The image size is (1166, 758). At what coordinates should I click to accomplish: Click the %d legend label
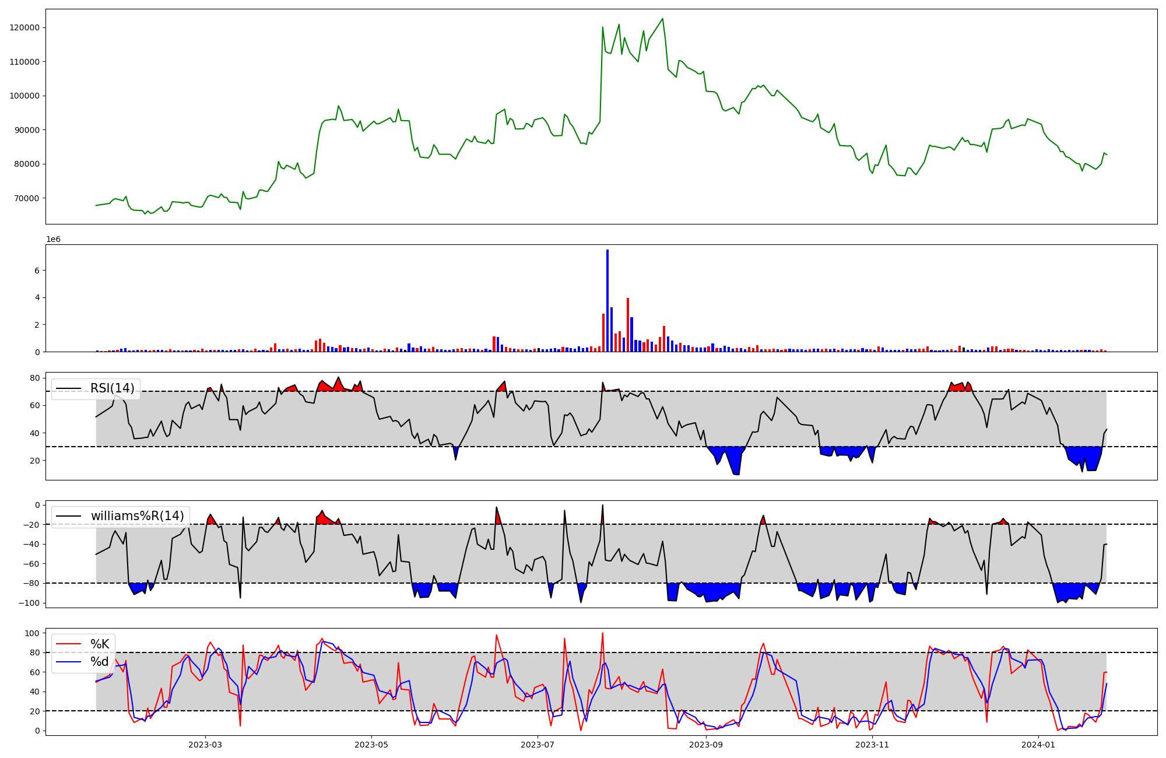pyautogui.click(x=100, y=662)
